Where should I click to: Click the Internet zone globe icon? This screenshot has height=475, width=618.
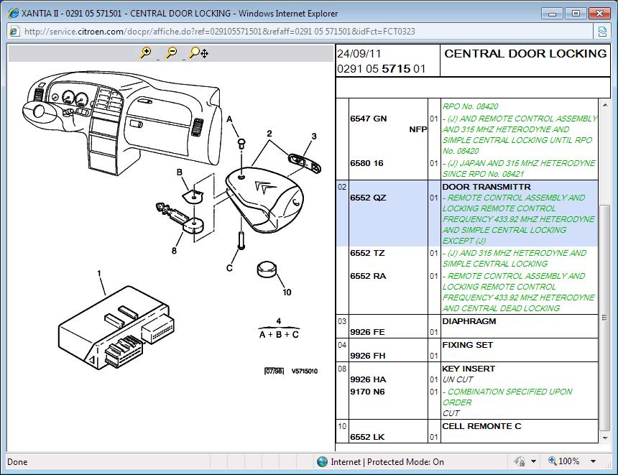[x=322, y=461]
